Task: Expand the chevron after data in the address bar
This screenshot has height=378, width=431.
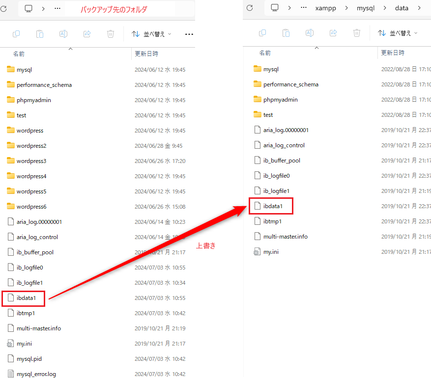Action: click(419, 8)
